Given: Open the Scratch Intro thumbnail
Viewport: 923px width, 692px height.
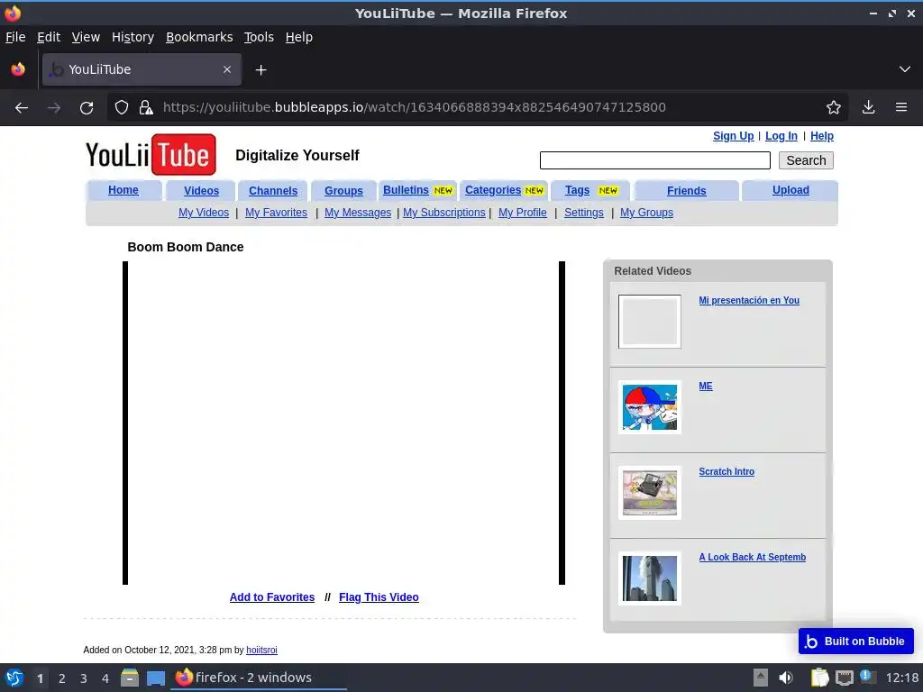Looking at the screenshot, I should [x=649, y=493].
